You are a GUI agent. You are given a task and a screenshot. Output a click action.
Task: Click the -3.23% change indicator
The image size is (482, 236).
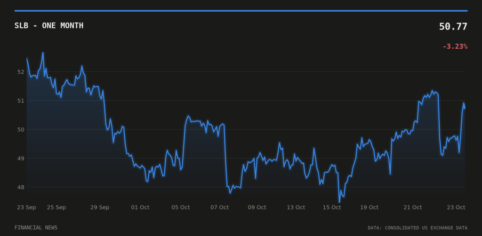[455, 46]
